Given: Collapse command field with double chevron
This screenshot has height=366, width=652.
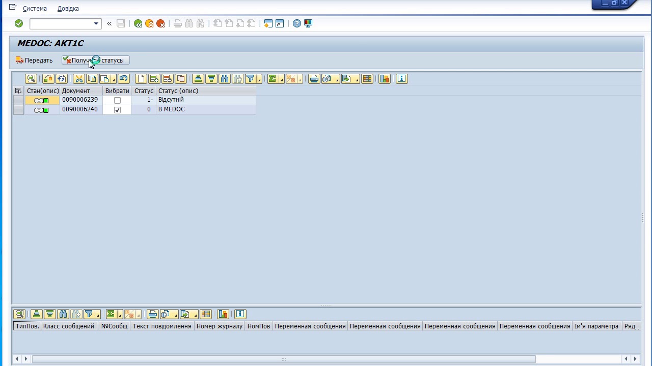Looking at the screenshot, I should [x=109, y=23].
